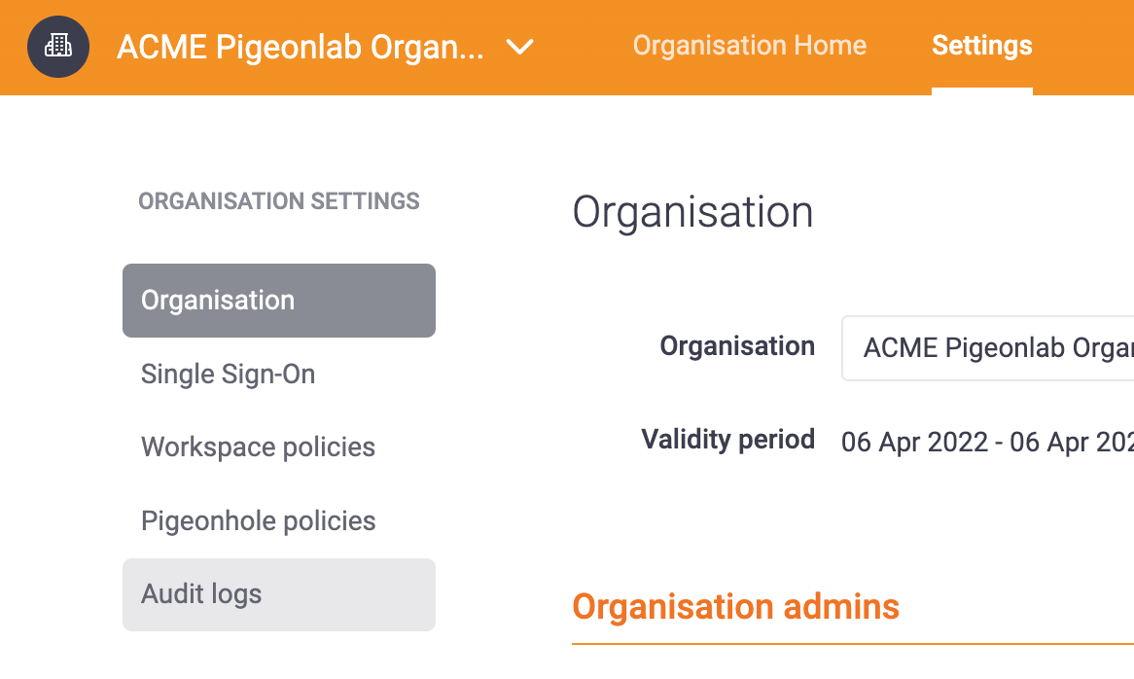Image resolution: width=1134 pixels, height=679 pixels.
Task: Switch to the Settings tab
Action: pyautogui.click(x=981, y=45)
